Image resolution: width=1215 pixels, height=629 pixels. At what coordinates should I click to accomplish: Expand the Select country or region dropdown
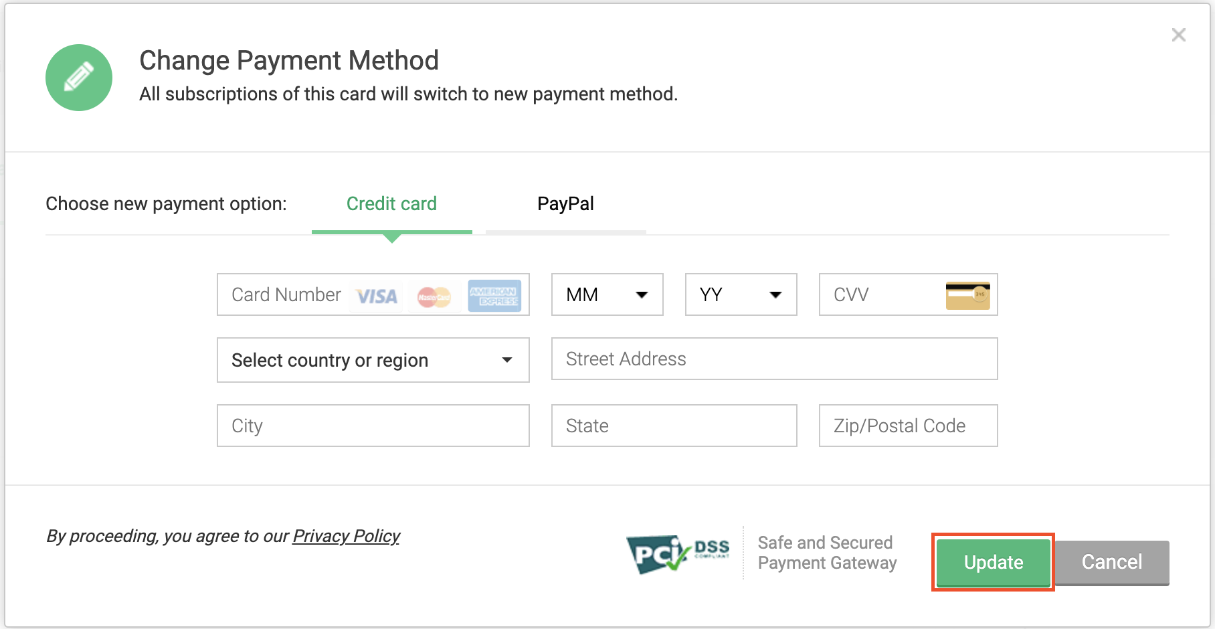(x=372, y=360)
